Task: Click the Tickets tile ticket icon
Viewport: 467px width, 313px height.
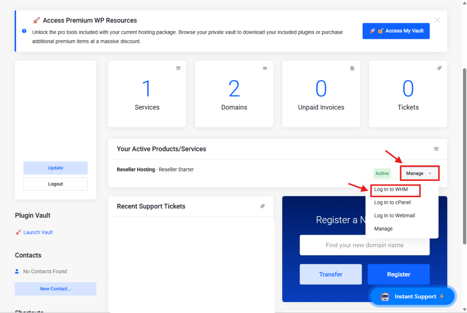Action: click(439, 68)
